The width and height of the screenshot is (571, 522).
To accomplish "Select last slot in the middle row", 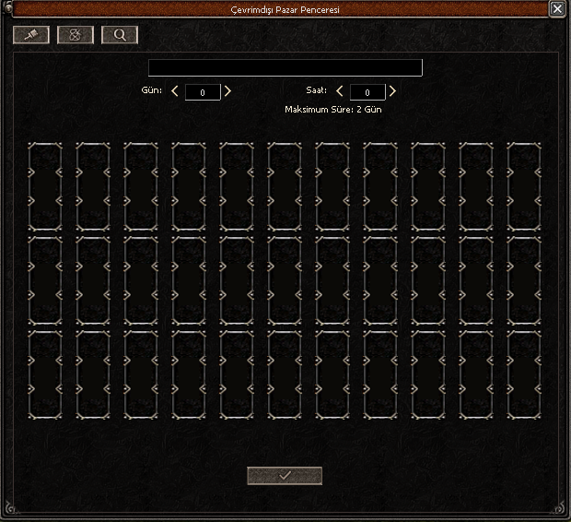I will point(524,280).
